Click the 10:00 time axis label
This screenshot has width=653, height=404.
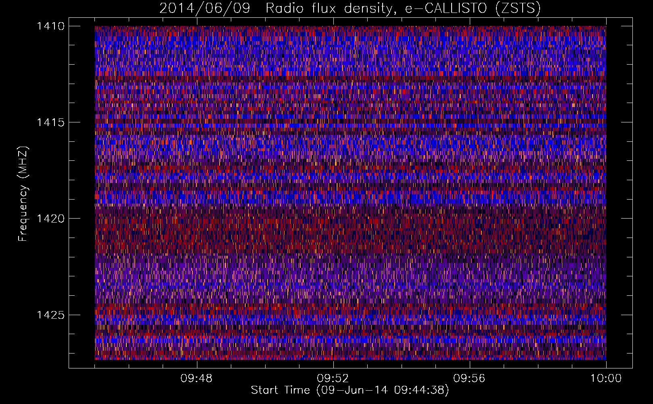pos(606,379)
